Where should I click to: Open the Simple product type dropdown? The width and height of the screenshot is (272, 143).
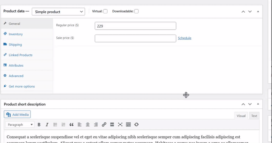click(x=58, y=12)
